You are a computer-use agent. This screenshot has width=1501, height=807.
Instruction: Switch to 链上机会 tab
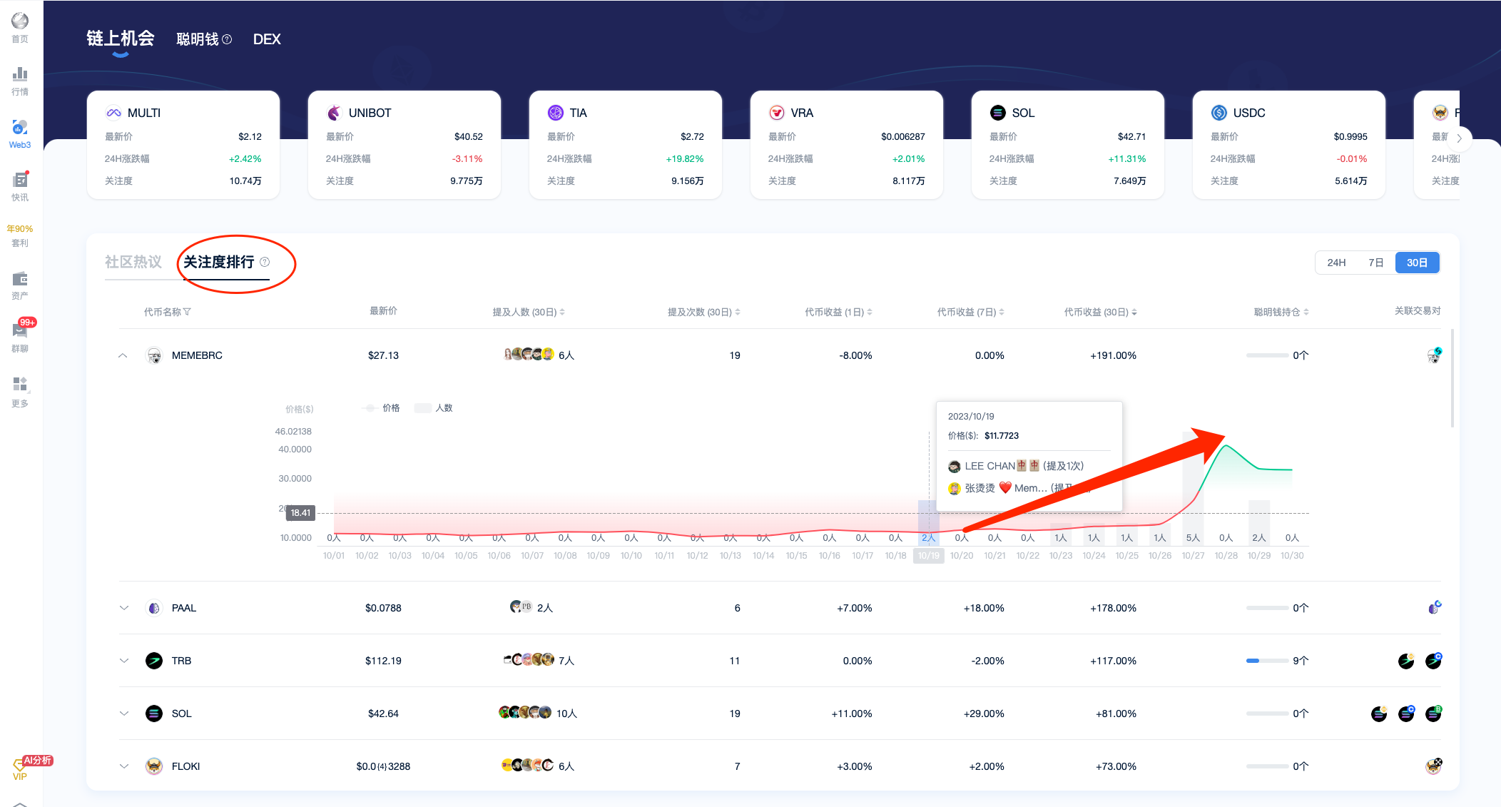[x=121, y=39]
